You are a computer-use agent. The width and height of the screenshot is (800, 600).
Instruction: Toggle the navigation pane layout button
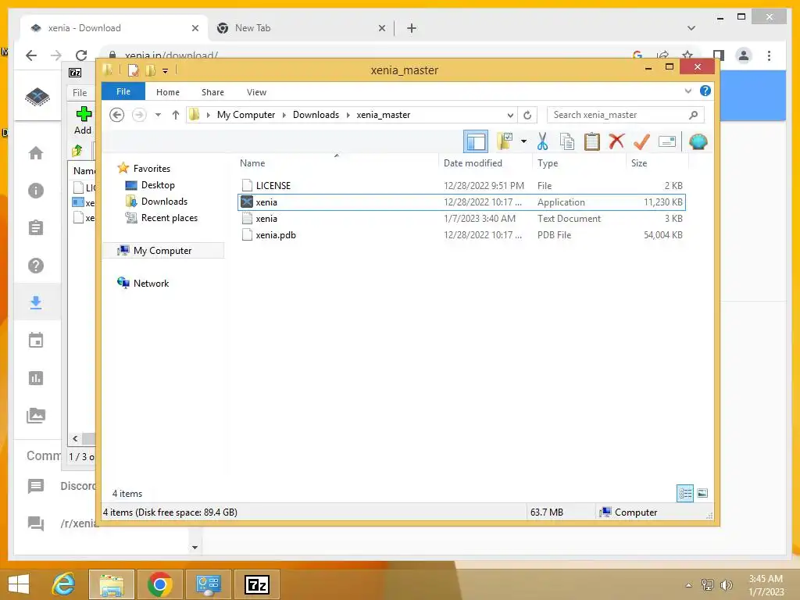(476, 141)
